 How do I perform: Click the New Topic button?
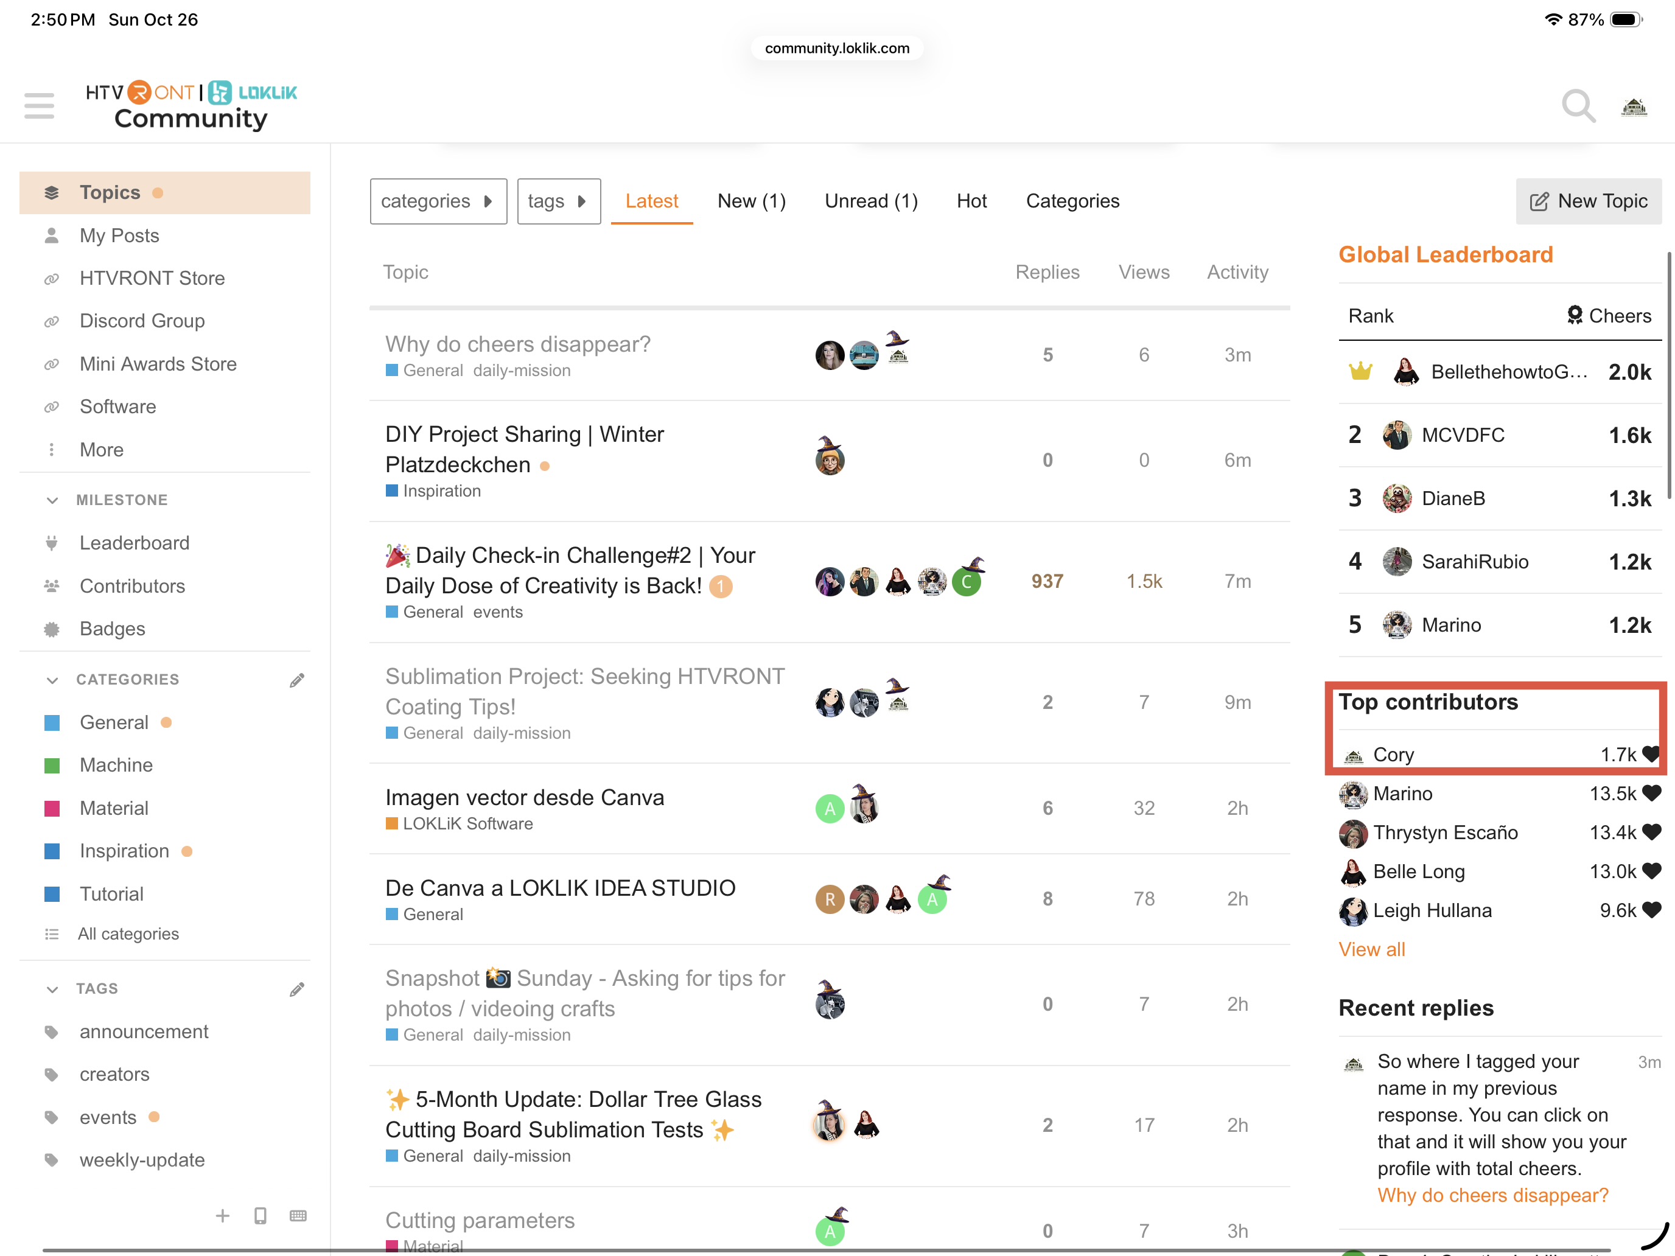(x=1588, y=201)
